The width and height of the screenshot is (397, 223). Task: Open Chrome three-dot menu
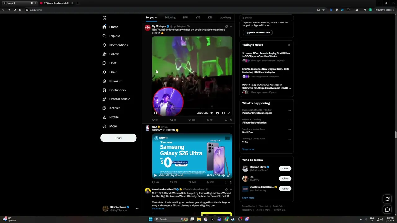tap(394, 10)
